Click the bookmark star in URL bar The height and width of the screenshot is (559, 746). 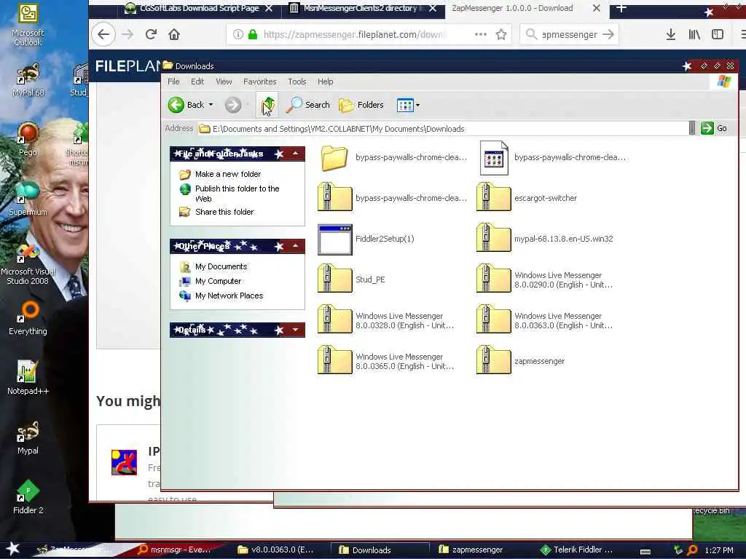[x=501, y=34]
